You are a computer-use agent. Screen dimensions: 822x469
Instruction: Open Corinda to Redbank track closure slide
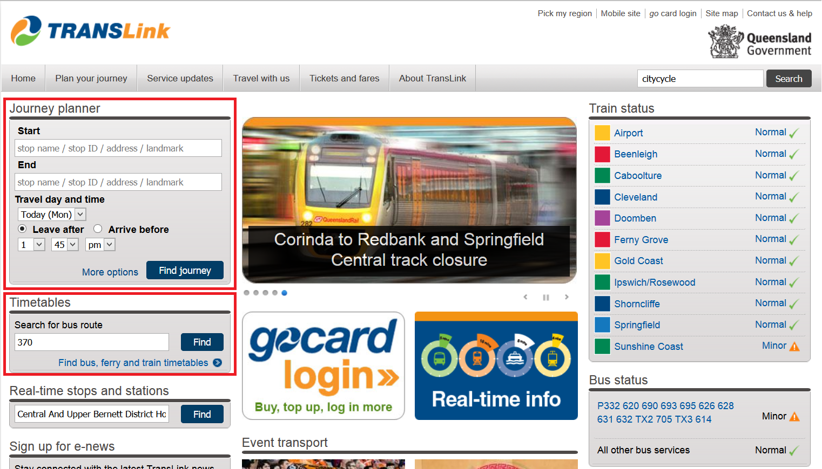pyautogui.click(x=409, y=200)
